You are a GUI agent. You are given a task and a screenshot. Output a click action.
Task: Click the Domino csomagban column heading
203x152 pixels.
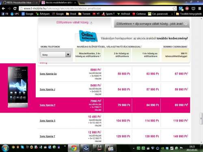(x=175, y=47)
